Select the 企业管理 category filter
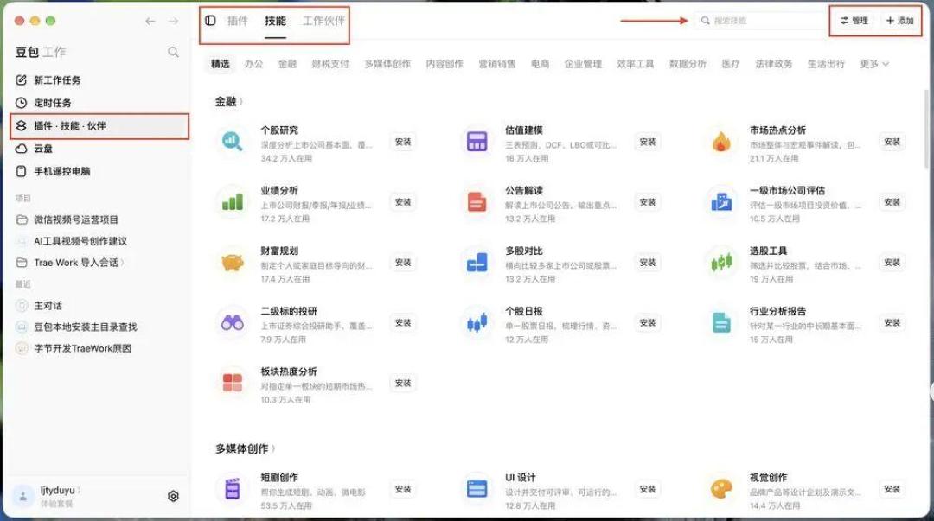 [583, 64]
